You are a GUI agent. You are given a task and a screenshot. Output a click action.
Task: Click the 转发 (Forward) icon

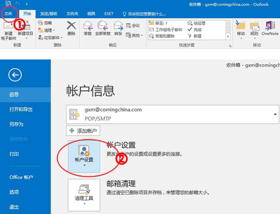[x=118, y=28]
